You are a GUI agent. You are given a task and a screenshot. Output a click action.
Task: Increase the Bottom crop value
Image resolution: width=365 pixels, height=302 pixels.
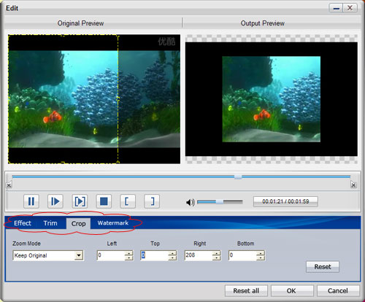[x=261, y=253]
